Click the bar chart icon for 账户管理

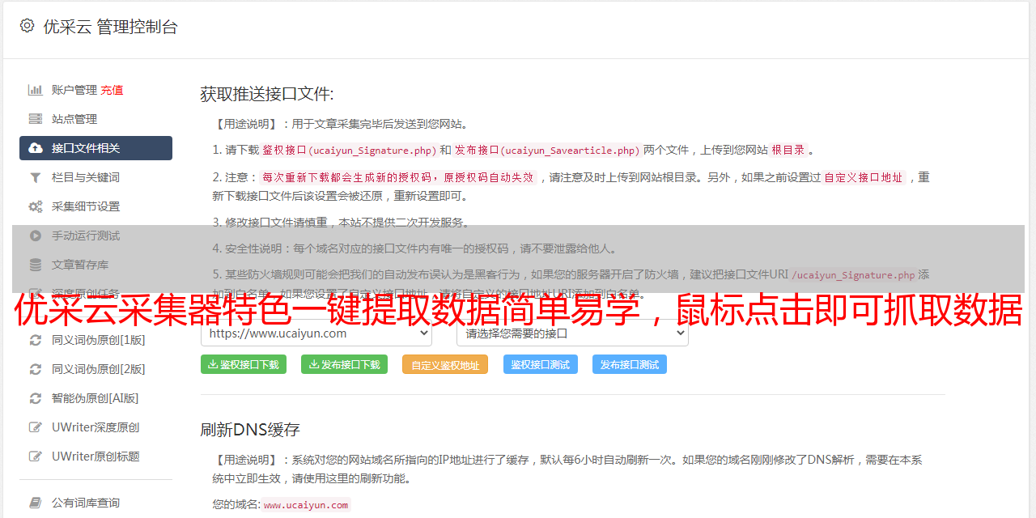pos(36,90)
